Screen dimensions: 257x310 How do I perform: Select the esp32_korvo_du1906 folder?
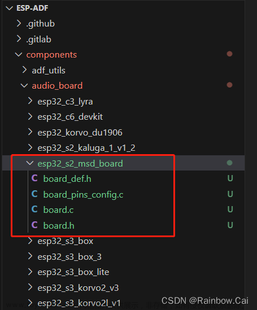pyautogui.click(x=80, y=133)
